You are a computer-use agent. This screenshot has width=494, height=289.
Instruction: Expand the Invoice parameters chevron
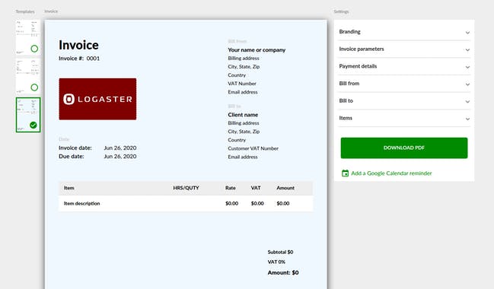(x=467, y=49)
